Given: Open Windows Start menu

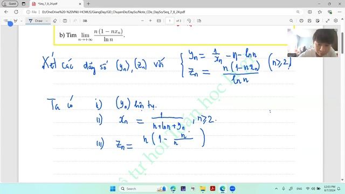Looking at the screenshot, I should [x=113, y=189].
